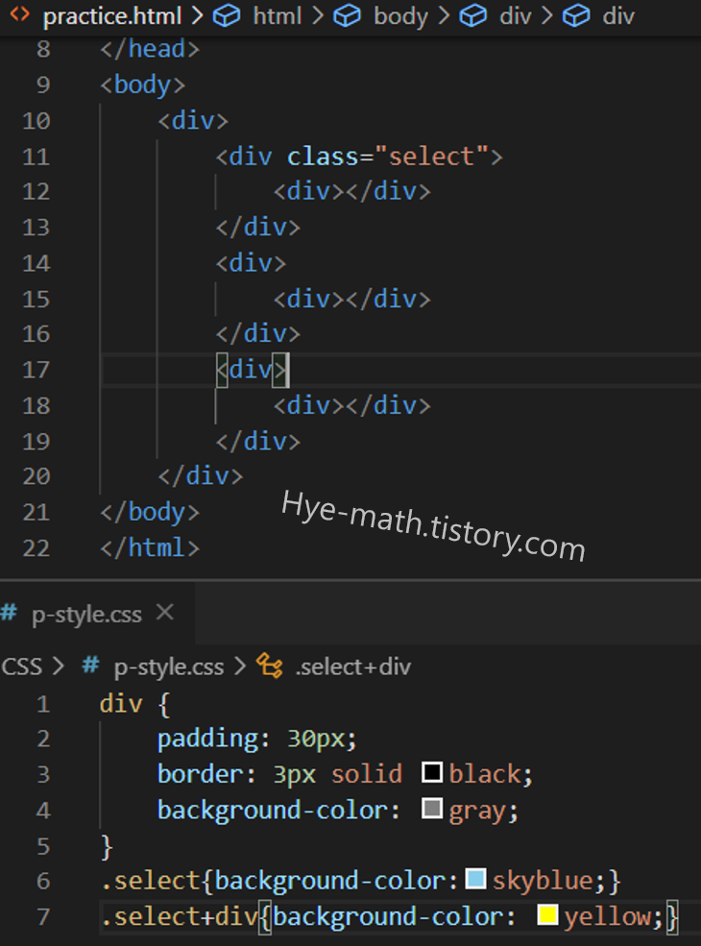Image resolution: width=701 pixels, height=946 pixels.
Task: Click the div selector on CSS line 1
Action: coord(121,703)
